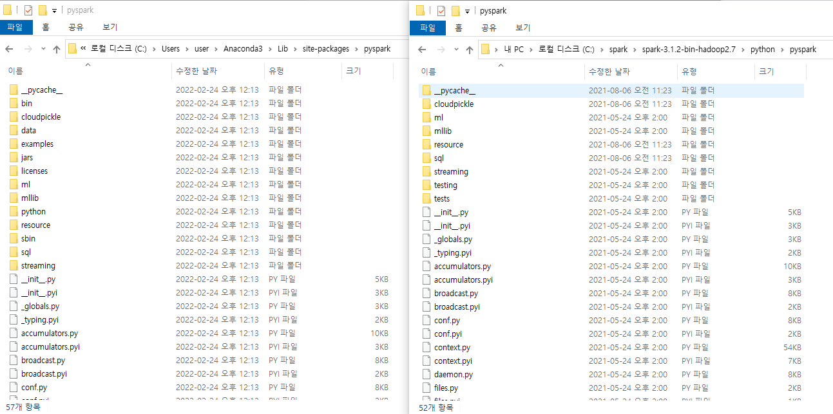Expand chevron after 내 PC in right address bar
This screenshot has width=833, height=414.
[531, 50]
